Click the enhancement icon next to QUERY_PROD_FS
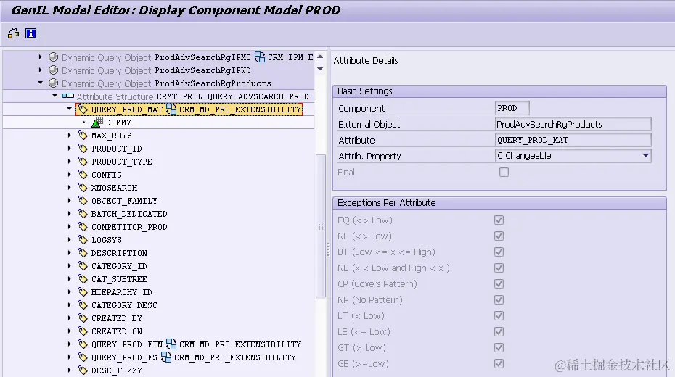 [x=166, y=357]
